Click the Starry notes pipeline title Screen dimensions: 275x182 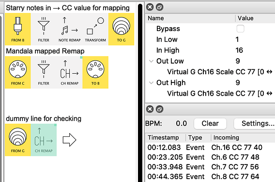68,8
